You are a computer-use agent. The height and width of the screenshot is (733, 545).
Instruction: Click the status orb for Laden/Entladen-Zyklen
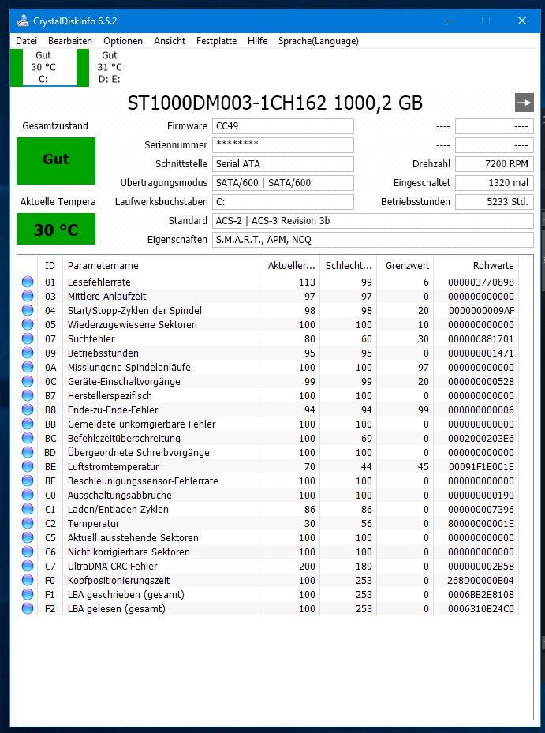pos(28,509)
